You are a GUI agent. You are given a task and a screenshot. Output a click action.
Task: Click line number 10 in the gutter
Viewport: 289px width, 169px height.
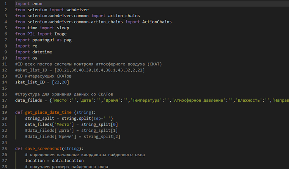click(x=5, y=58)
